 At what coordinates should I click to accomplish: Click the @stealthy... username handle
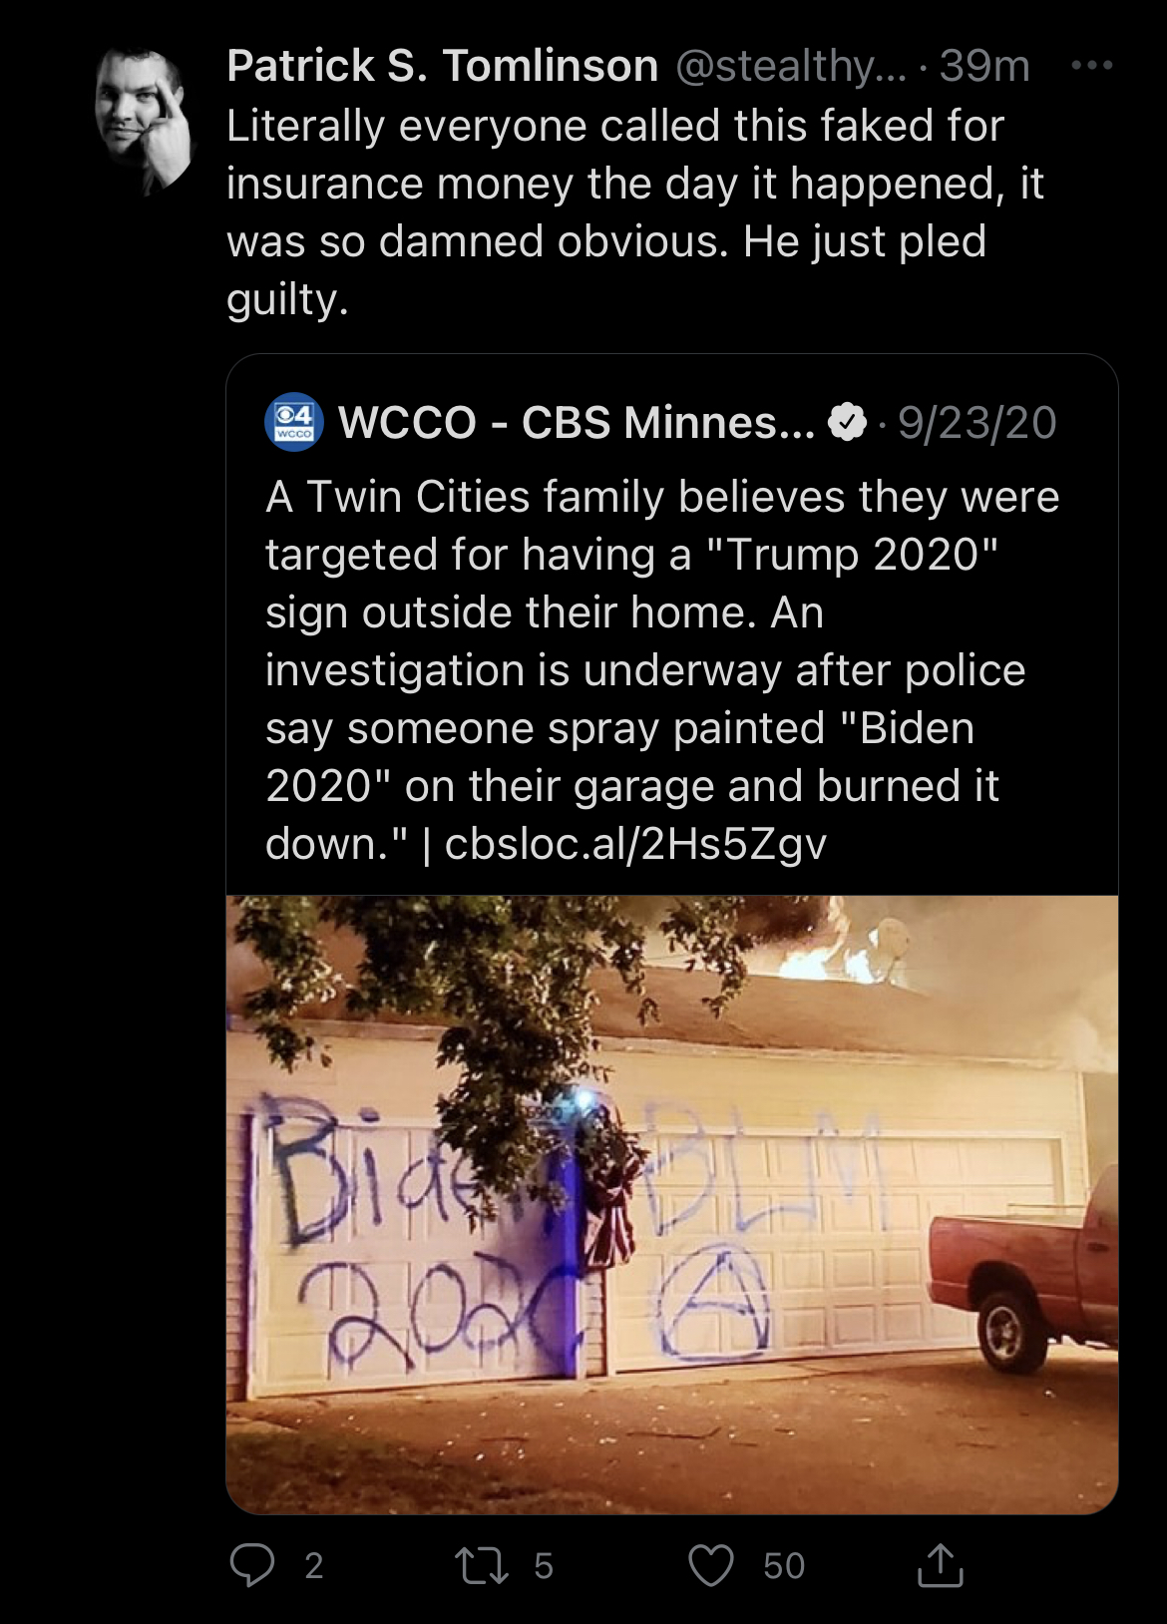pyautogui.click(x=792, y=66)
